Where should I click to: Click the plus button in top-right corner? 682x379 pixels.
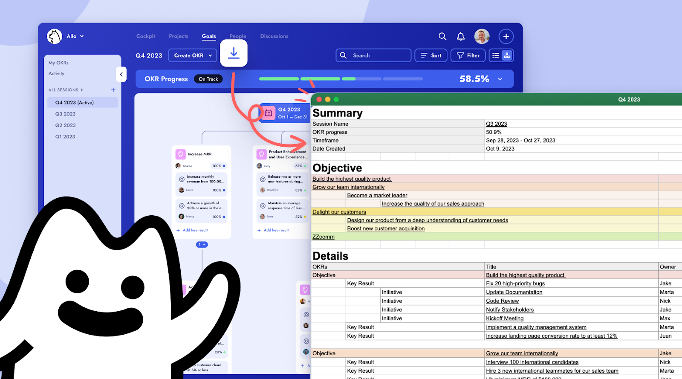[506, 37]
